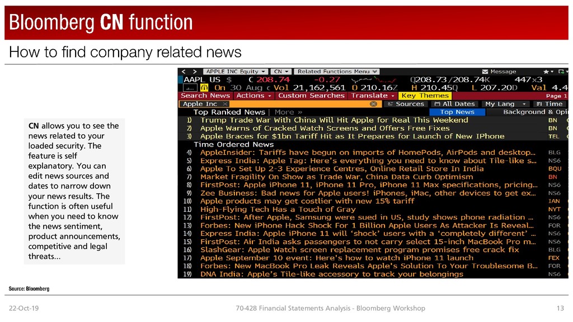Open the My Lang dropdown
573x322 pixels.
point(505,104)
